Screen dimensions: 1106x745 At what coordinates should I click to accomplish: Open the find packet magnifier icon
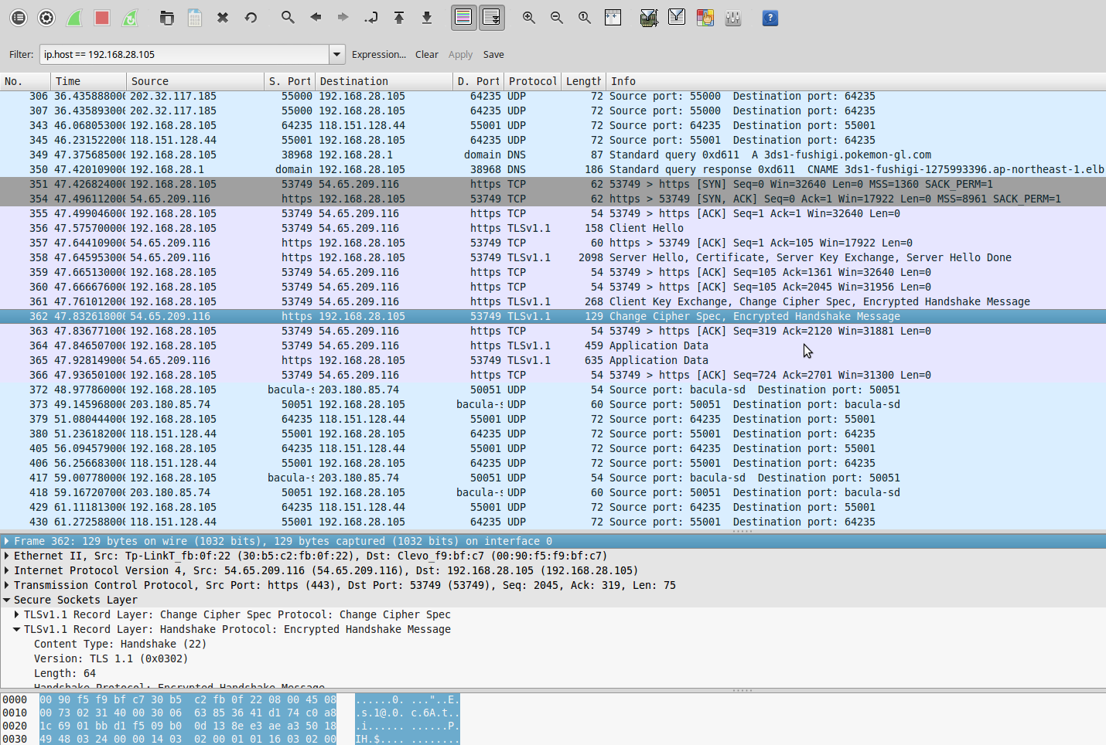pos(288,17)
